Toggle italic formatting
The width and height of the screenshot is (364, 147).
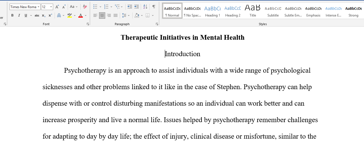coord(19,15)
